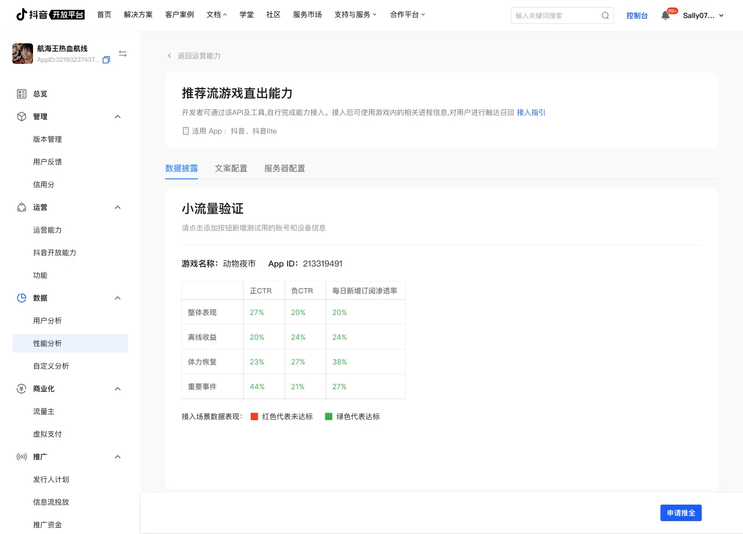Go back via 返回运营能力 link

[x=199, y=56]
